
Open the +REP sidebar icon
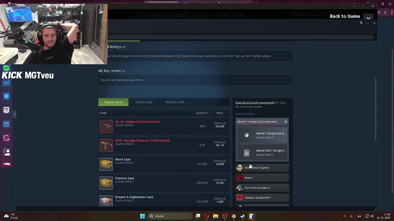pos(6,68)
